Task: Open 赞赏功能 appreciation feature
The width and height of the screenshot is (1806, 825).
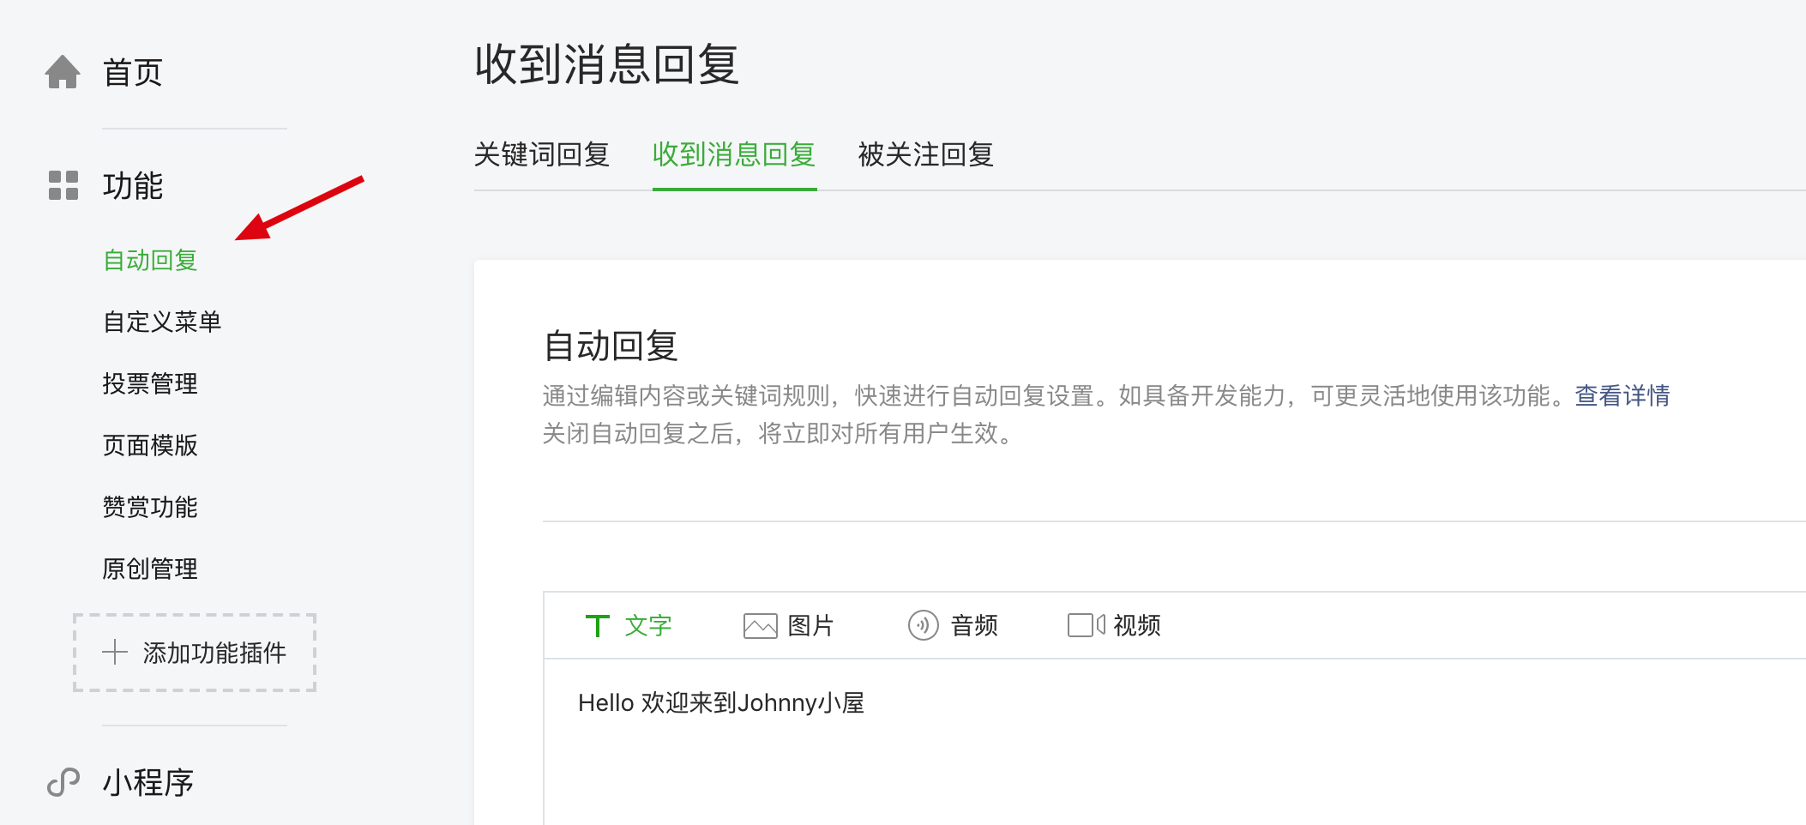Action: (150, 507)
